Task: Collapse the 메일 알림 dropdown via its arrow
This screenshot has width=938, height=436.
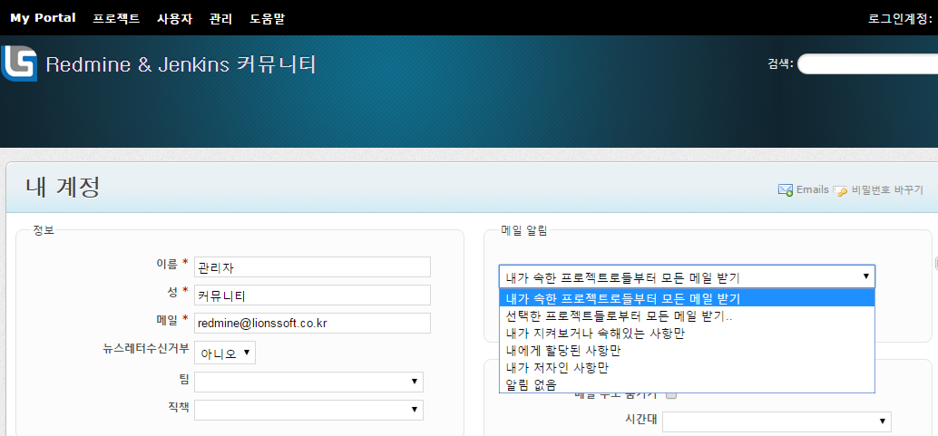Action: (865, 277)
